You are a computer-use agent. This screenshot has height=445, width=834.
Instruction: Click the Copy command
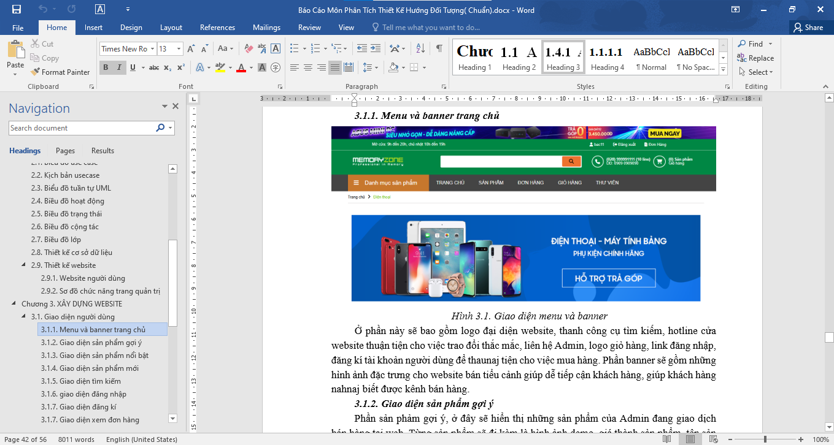[45, 58]
